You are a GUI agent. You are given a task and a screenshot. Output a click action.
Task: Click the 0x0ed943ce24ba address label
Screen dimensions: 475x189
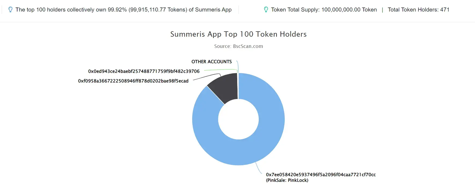[x=144, y=71]
